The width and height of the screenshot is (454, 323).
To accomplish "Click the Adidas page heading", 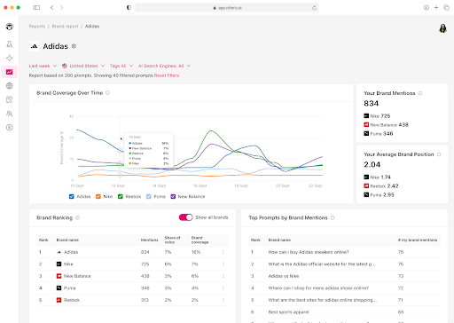I will click(x=56, y=46).
